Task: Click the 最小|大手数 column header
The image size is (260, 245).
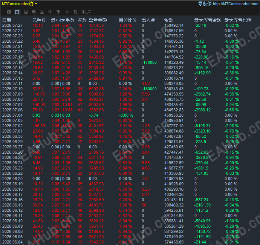Action: coord(63,20)
